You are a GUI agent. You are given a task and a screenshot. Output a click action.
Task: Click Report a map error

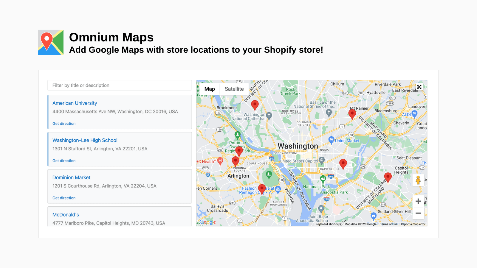(413, 224)
